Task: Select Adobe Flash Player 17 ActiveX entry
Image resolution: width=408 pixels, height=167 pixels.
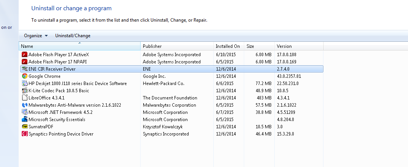Action: pyautogui.click(x=59, y=54)
